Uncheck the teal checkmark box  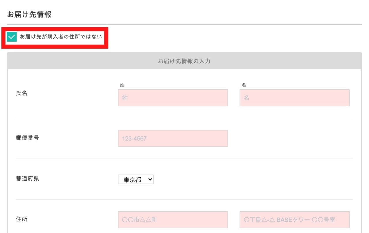pos(12,37)
